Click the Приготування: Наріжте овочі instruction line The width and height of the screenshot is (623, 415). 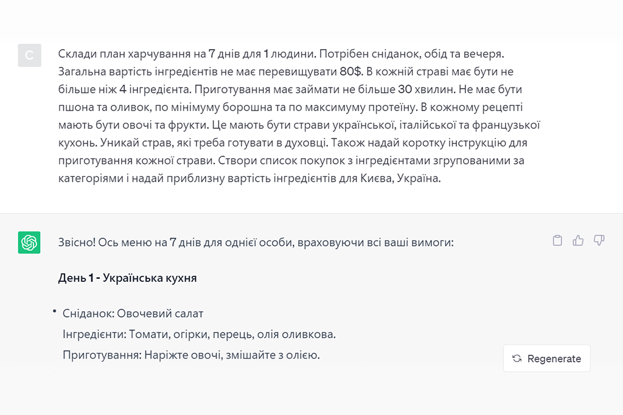pyautogui.click(x=191, y=355)
